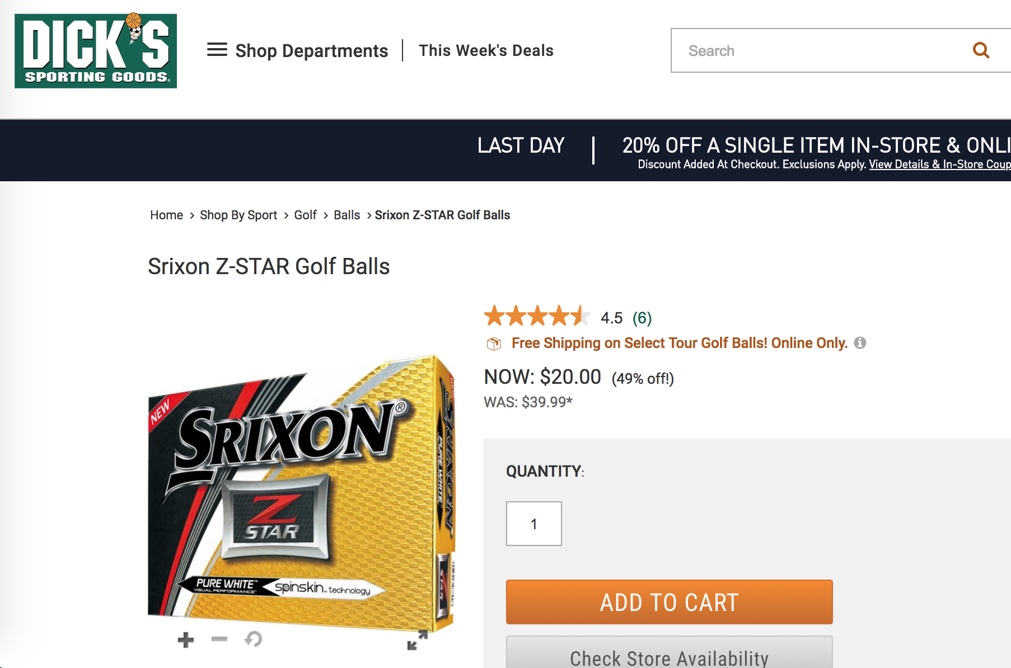This screenshot has width=1011, height=668.
Task: Click the orange search magnifier icon
Action: (981, 50)
